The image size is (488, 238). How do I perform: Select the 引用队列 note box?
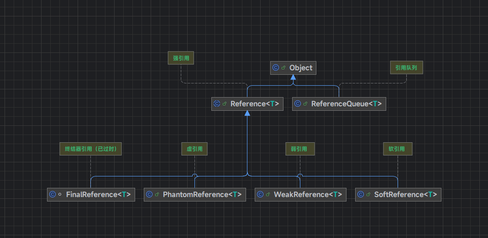(x=406, y=68)
